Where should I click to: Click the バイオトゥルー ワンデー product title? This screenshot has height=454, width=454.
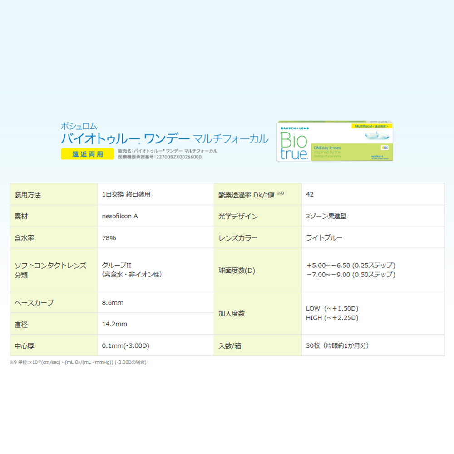(125, 138)
